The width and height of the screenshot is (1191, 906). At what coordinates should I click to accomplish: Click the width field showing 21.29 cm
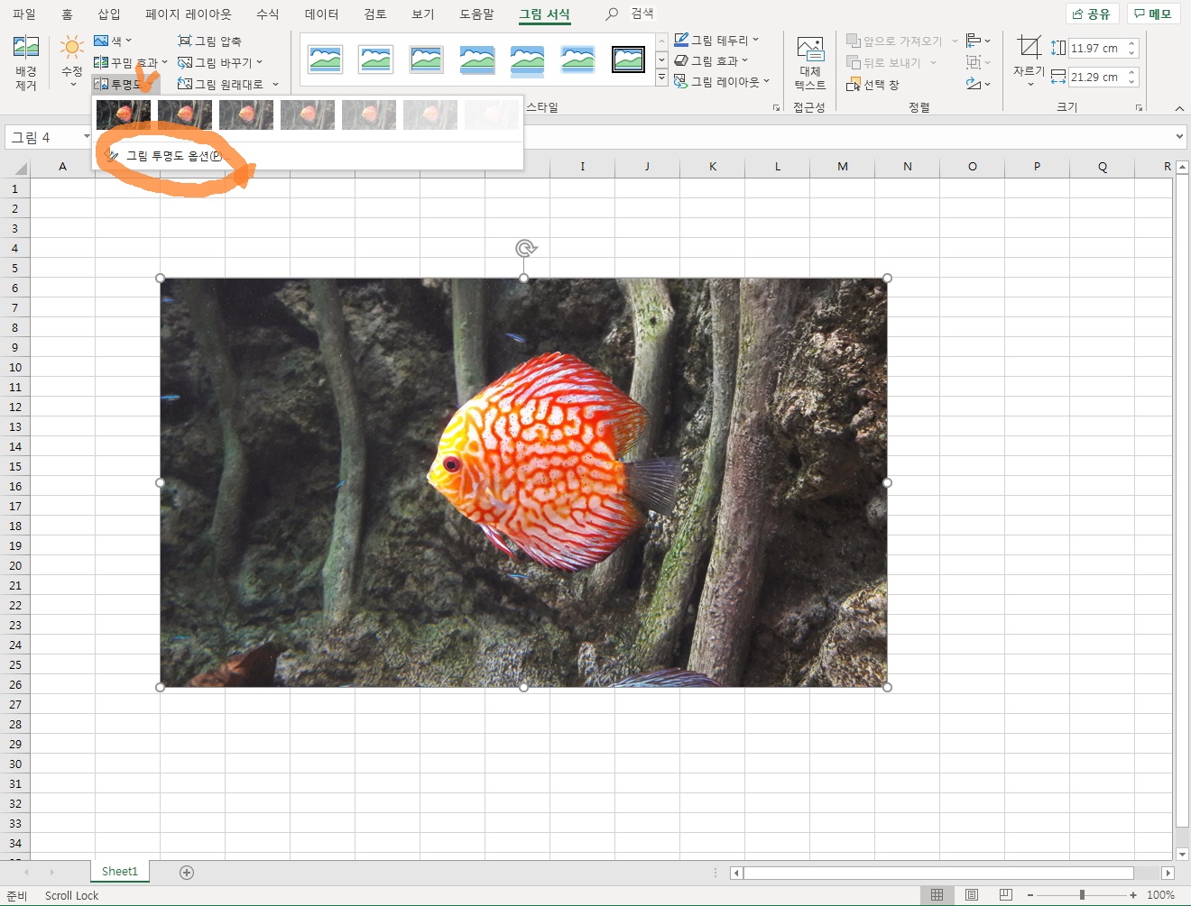tap(1095, 77)
